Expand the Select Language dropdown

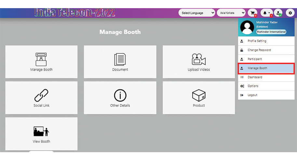[196, 13]
